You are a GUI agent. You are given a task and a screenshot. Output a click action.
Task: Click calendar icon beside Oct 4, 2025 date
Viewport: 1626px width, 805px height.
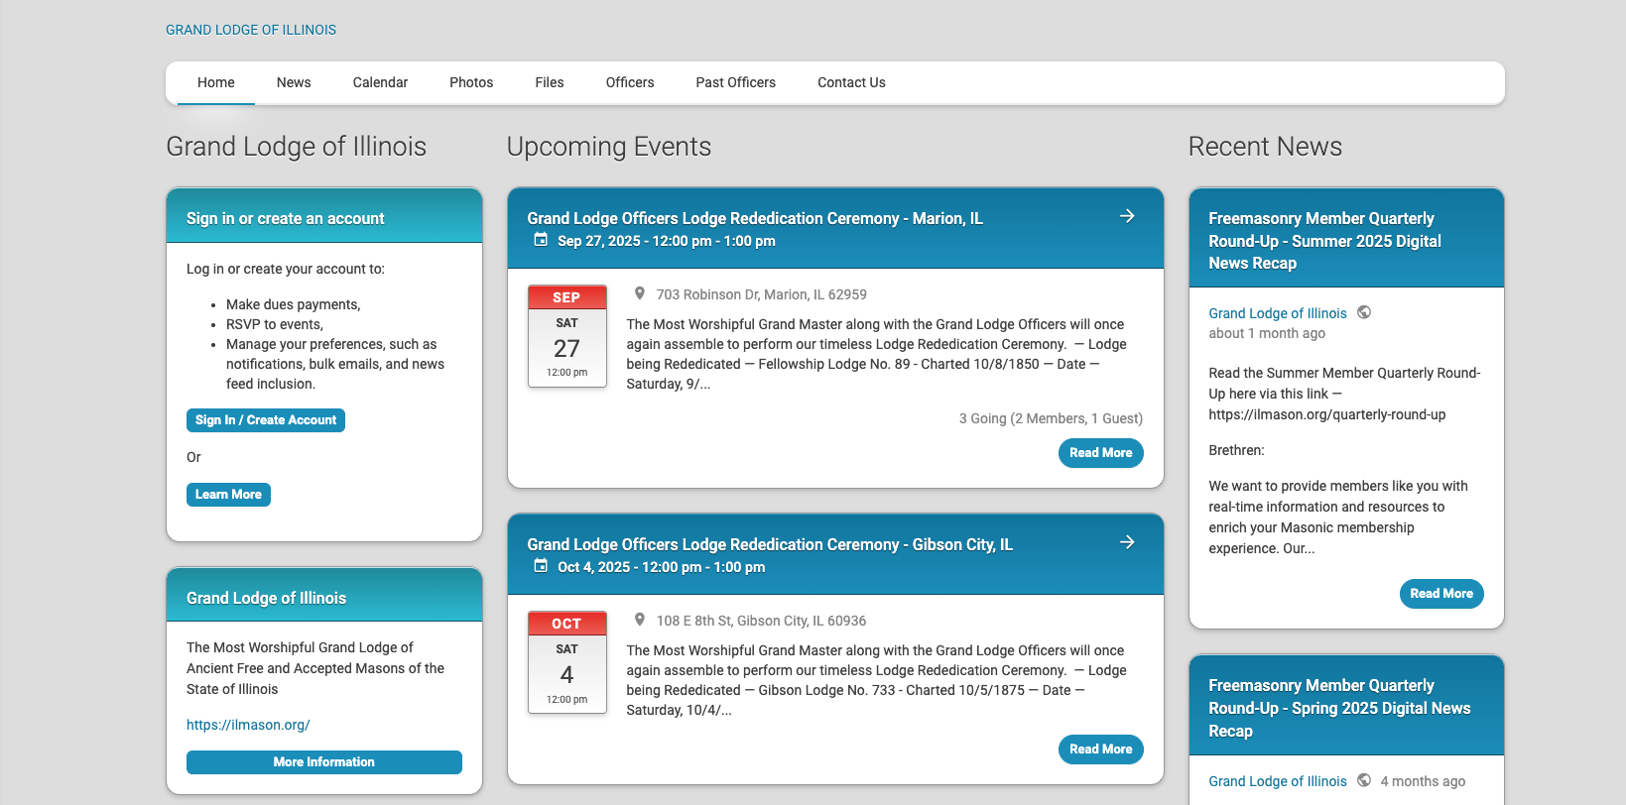(x=541, y=566)
